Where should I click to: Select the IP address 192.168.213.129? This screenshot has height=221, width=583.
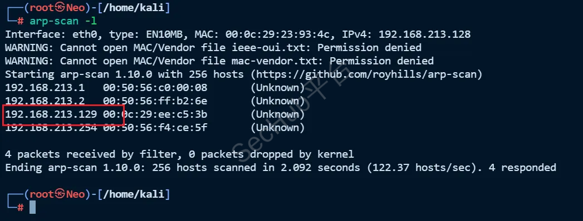tap(51, 114)
